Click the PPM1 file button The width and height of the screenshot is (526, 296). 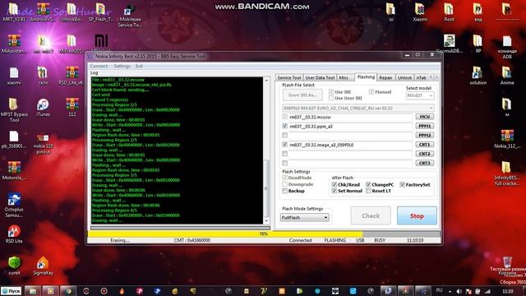click(425, 126)
